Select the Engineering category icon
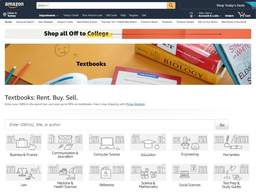Viewport: 256px width, 192px height. [190, 142]
